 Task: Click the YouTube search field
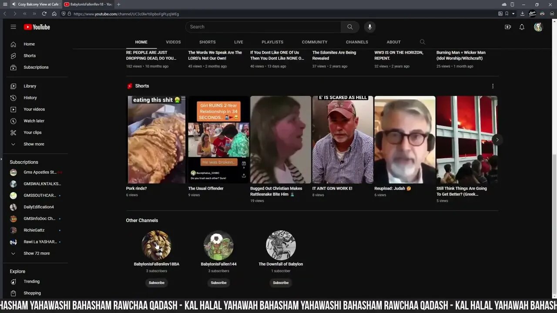point(264,27)
